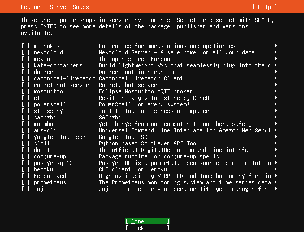The image size is (304, 232).
Task: Check the doctl checkbox
Action: point(26,150)
